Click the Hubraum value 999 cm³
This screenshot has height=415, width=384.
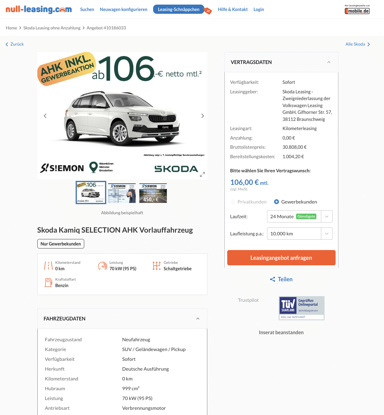[131, 388]
